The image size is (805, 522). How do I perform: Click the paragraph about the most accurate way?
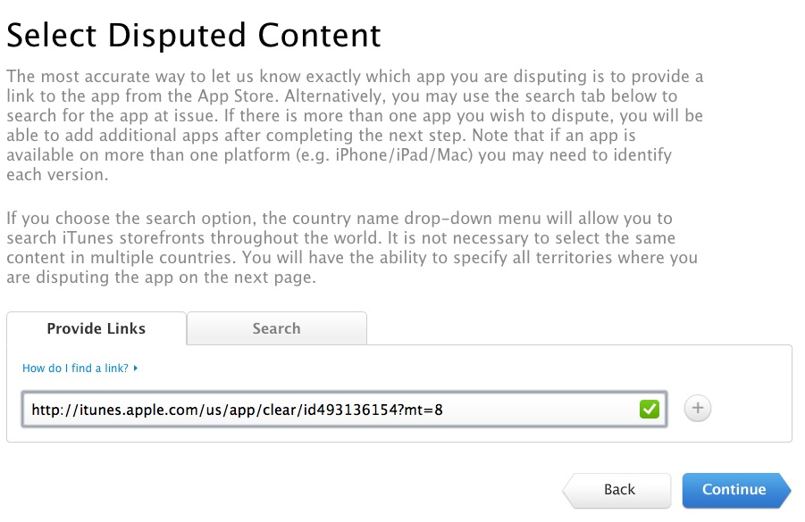[355, 126]
